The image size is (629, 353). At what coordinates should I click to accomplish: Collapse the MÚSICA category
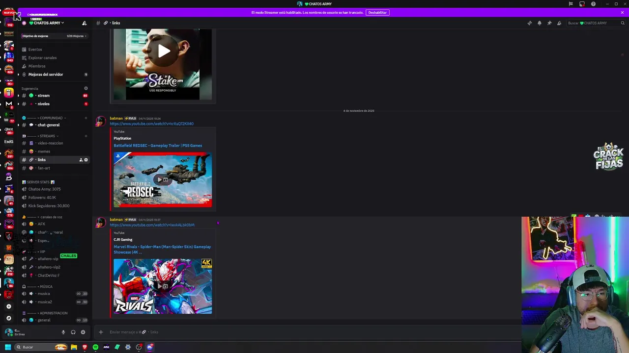[46, 287]
